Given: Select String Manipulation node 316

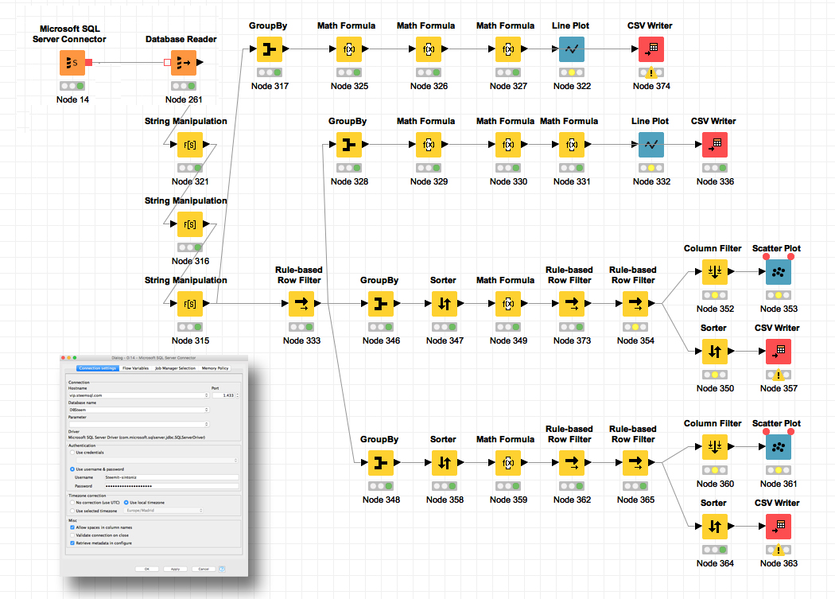Looking at the screenshot, I should (x=190, y=224).
